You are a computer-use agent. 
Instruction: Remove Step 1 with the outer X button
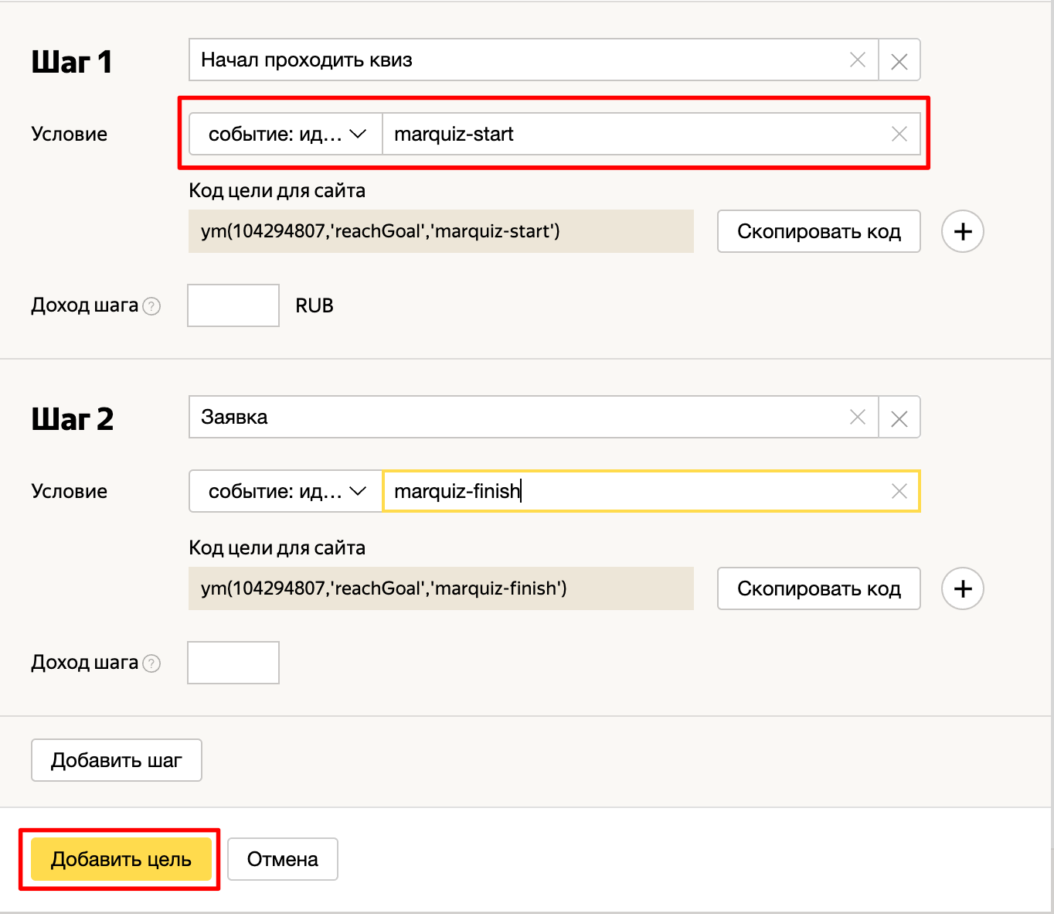pyautogui.click(x=899, y=61)
